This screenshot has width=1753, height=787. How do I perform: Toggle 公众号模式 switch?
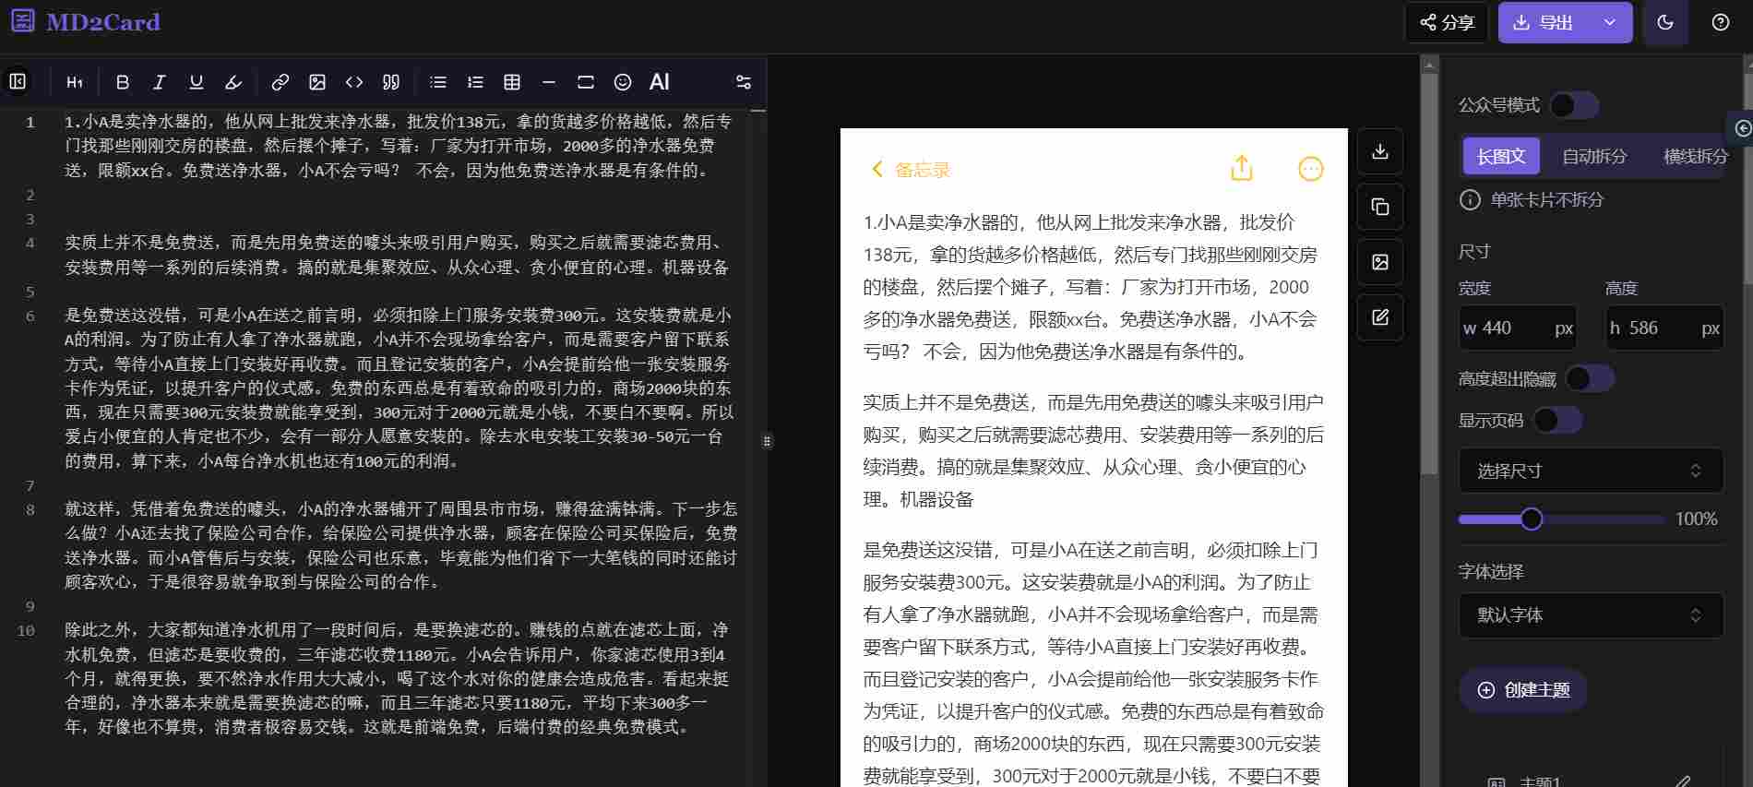point(1574,105)
